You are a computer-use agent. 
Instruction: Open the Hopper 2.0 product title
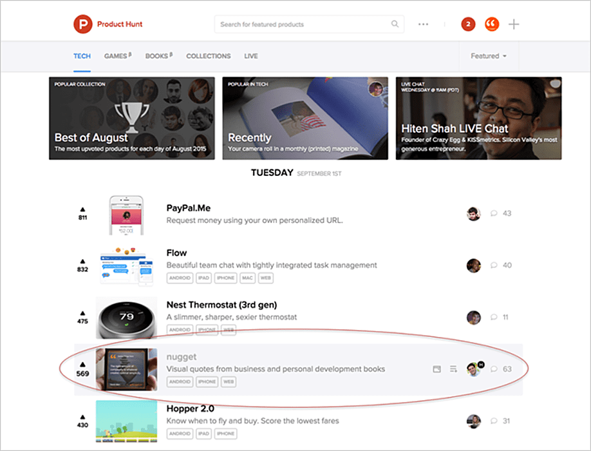click(x=191, y=408)
